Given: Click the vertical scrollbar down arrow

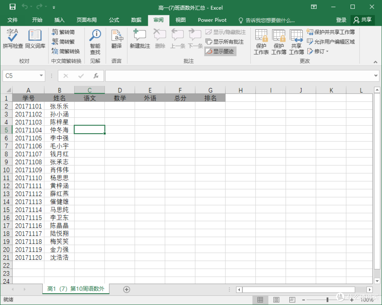Looking at the screenshot, I should tap(377, 281).
